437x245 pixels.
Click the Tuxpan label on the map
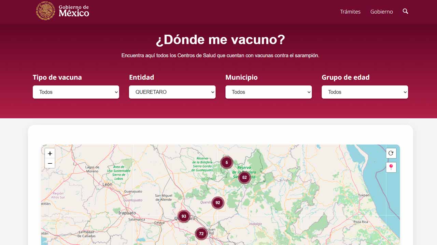tap(364, 195)
